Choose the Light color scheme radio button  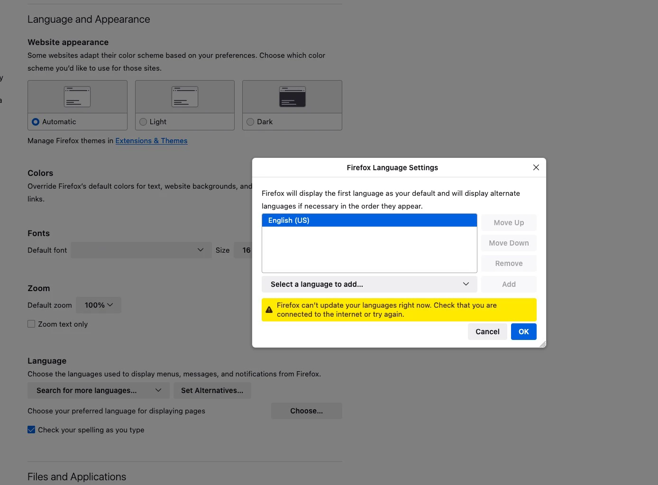[143, 122]
